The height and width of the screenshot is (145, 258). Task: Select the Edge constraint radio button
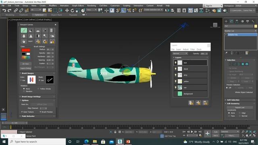coord(240,113)
